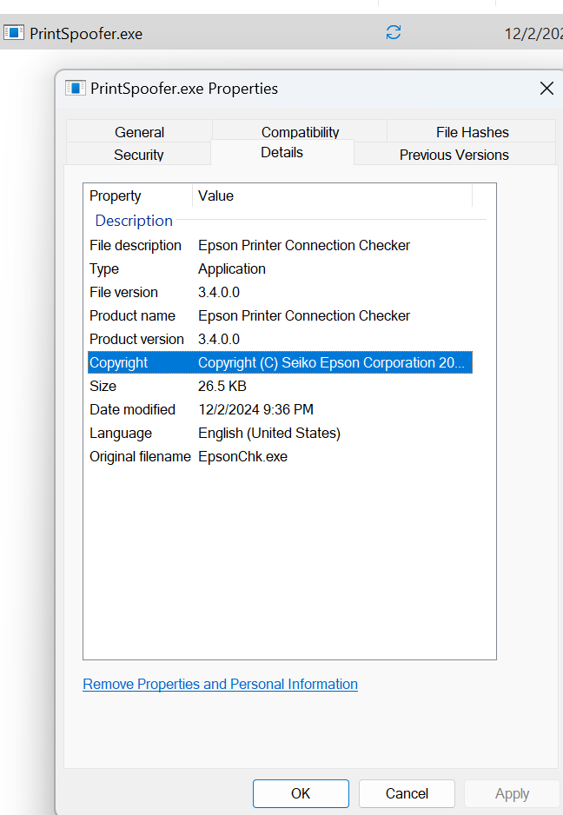
Task: Click the Product name value field
Action: coord(303,316)
